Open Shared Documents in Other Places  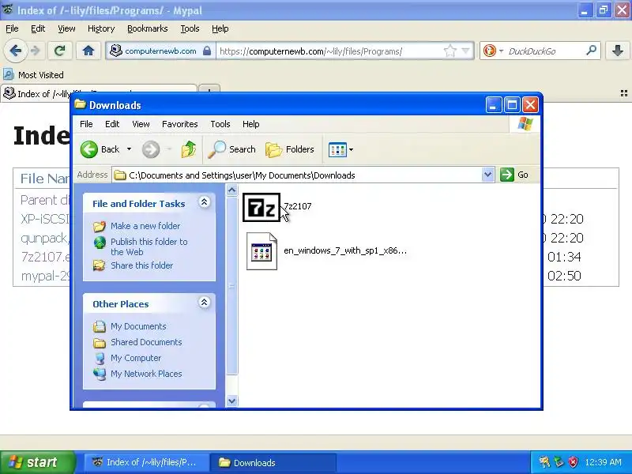point(146,342)
